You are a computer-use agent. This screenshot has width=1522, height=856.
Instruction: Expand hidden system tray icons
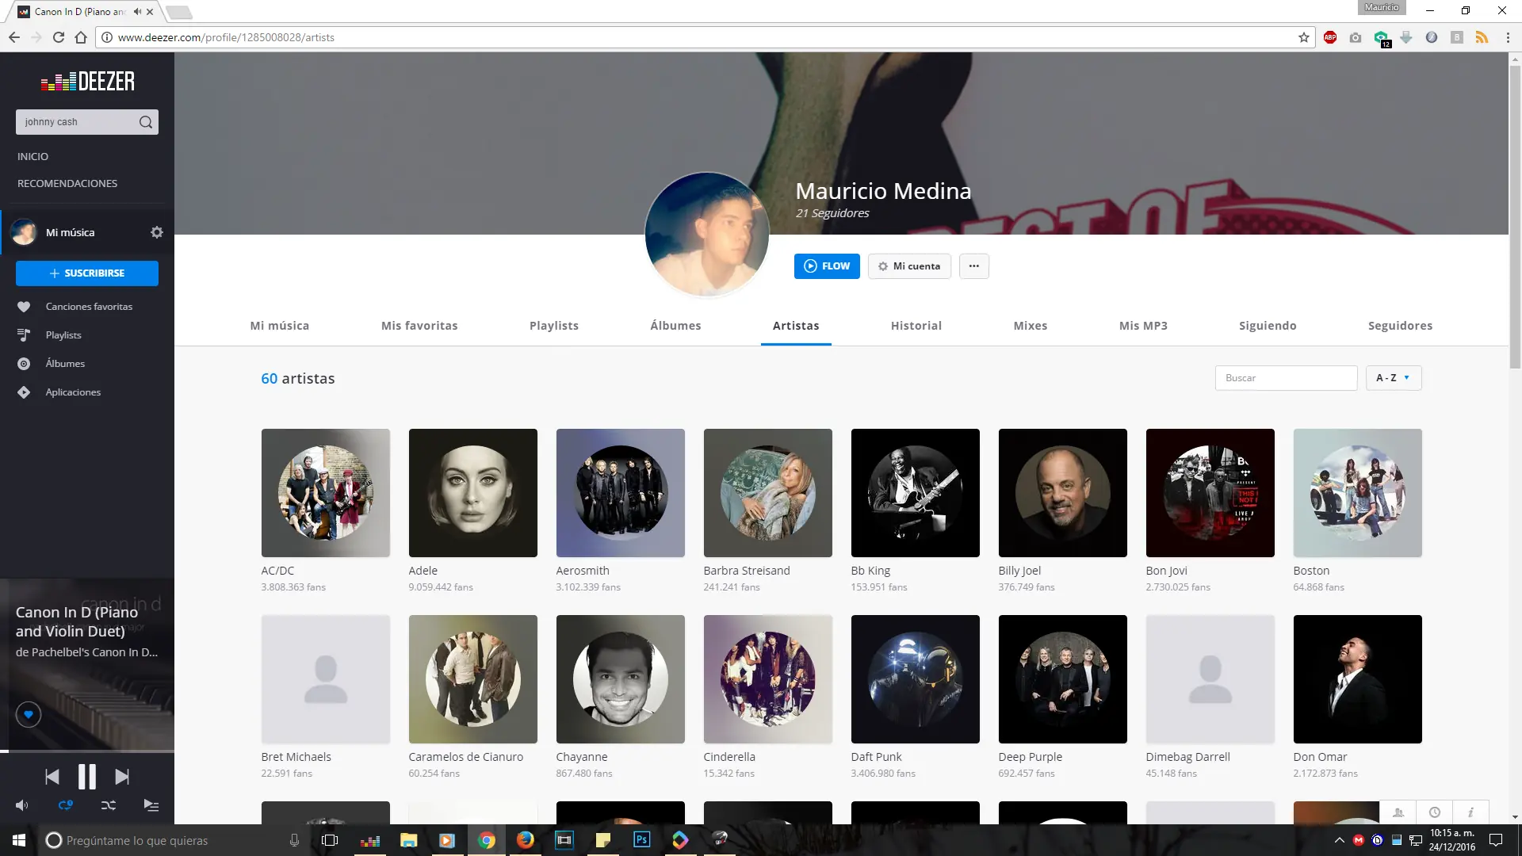(x=1340, y=840)
